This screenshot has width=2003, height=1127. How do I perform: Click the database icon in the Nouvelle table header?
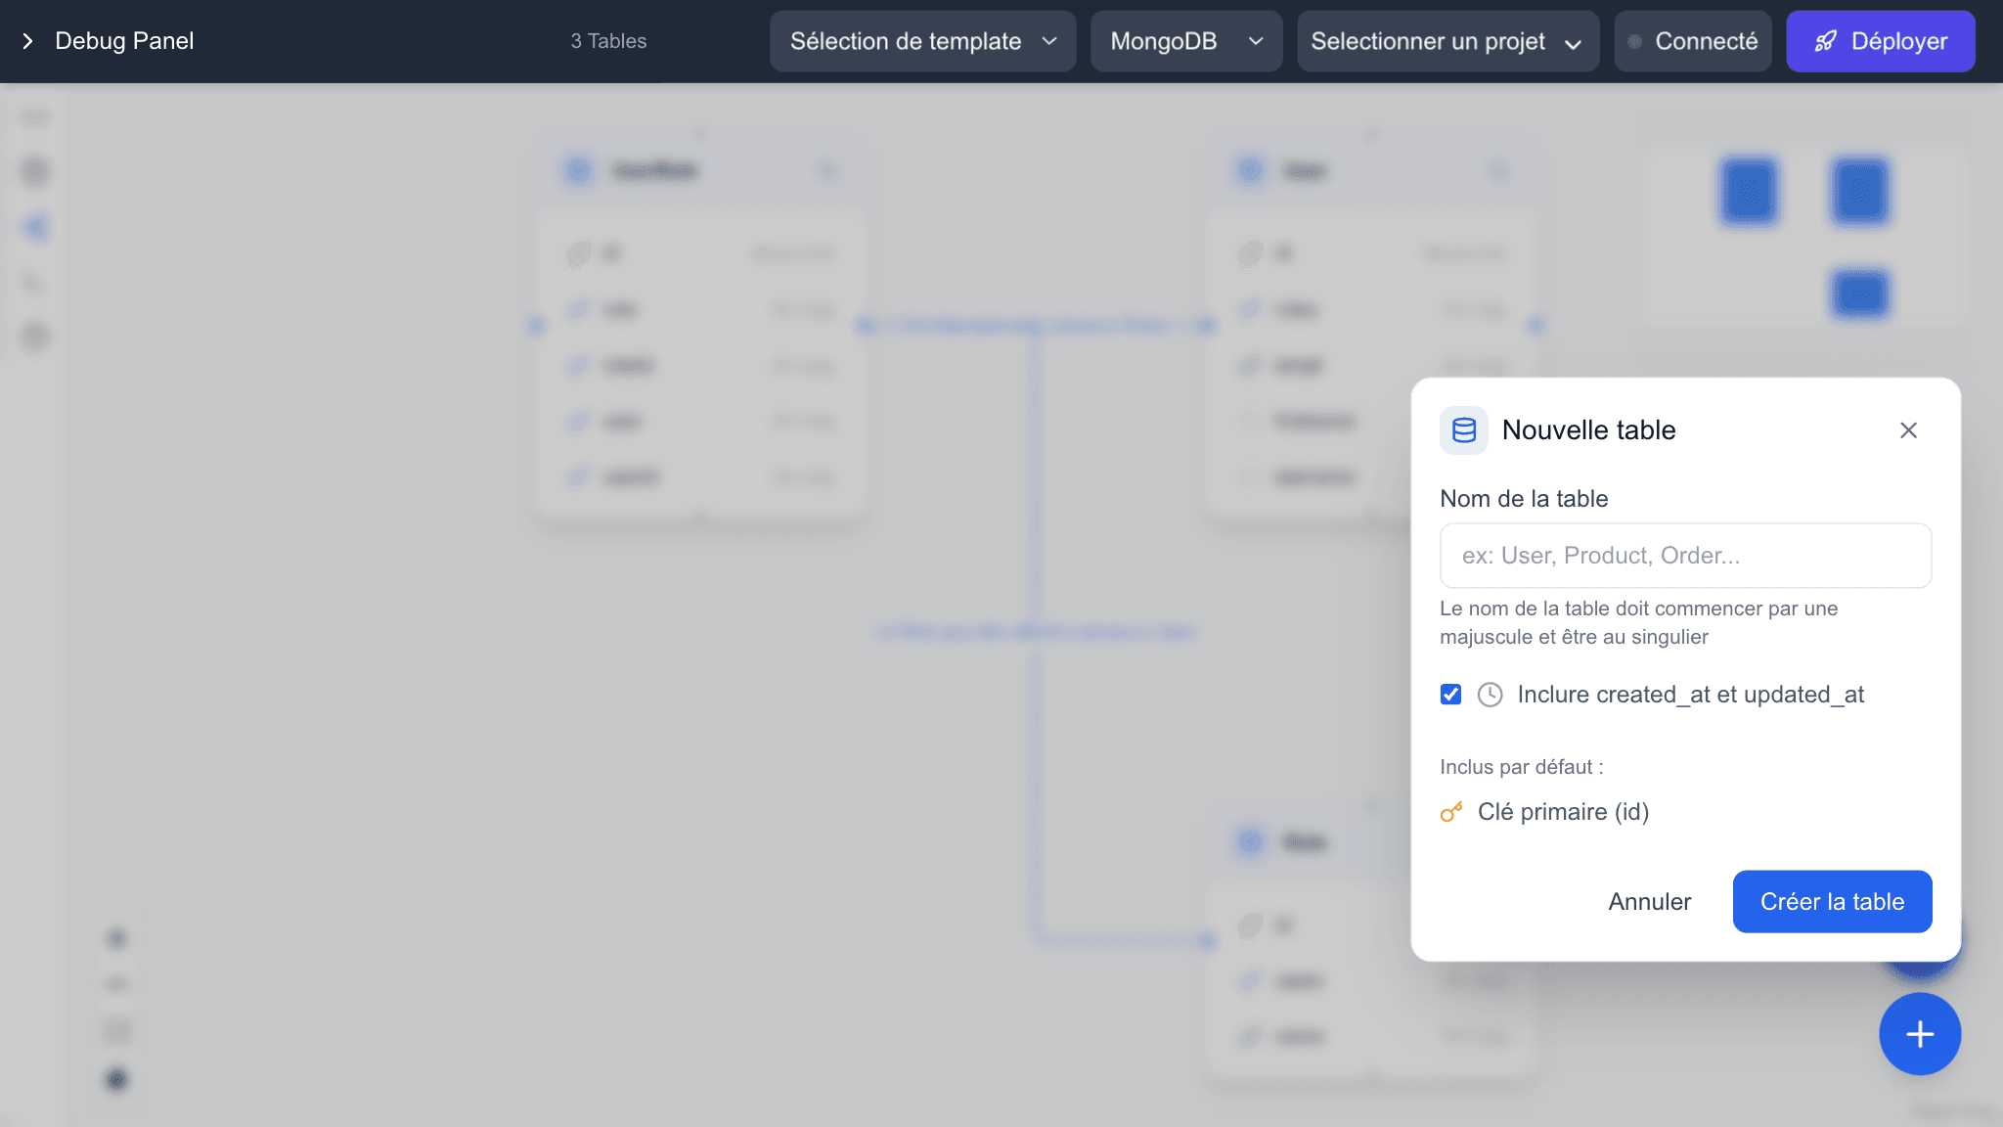click(1463, 429)
